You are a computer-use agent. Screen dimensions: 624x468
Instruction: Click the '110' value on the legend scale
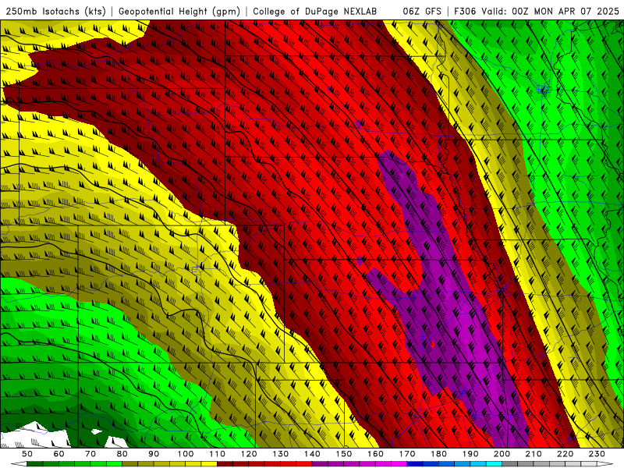click(218, 454)
